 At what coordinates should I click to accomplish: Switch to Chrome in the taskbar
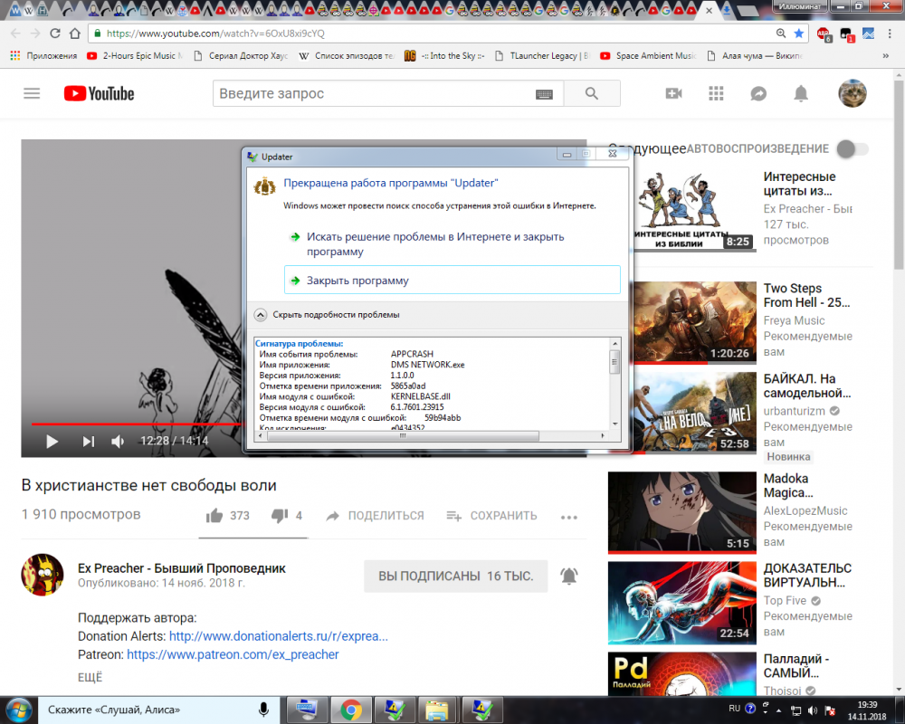(x=350, y=710)
